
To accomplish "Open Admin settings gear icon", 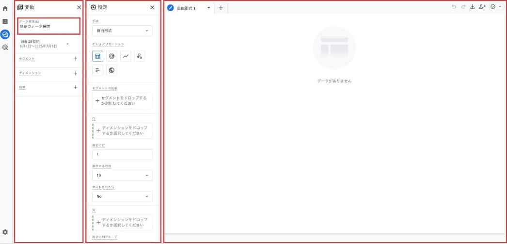I will [x=5, y=232].
